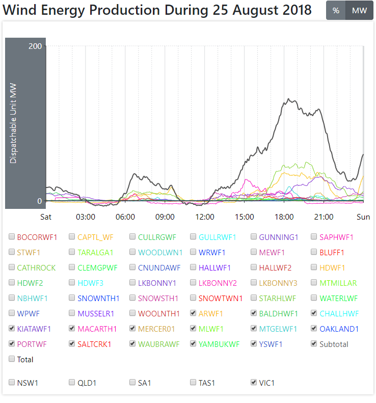Check the QLD1 region checkbox
Image resolution: width=376 pixels, height=403 pixels.
point(72,382)
